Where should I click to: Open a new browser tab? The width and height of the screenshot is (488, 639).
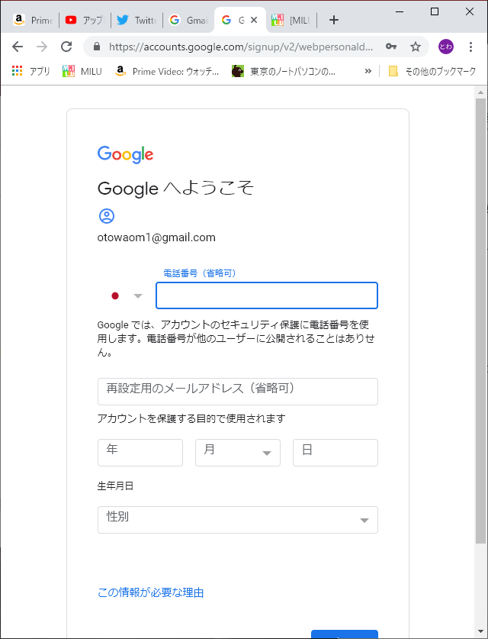(x=334, y=20)
